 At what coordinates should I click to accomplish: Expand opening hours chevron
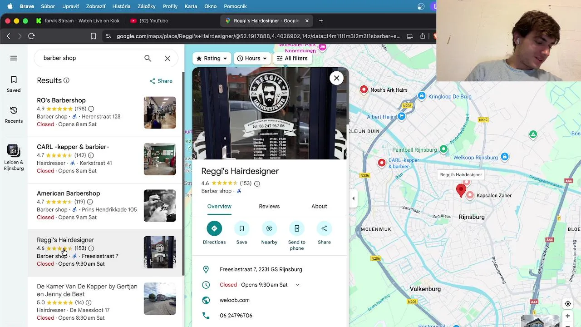pyautogui.click(x=297, y=285)
